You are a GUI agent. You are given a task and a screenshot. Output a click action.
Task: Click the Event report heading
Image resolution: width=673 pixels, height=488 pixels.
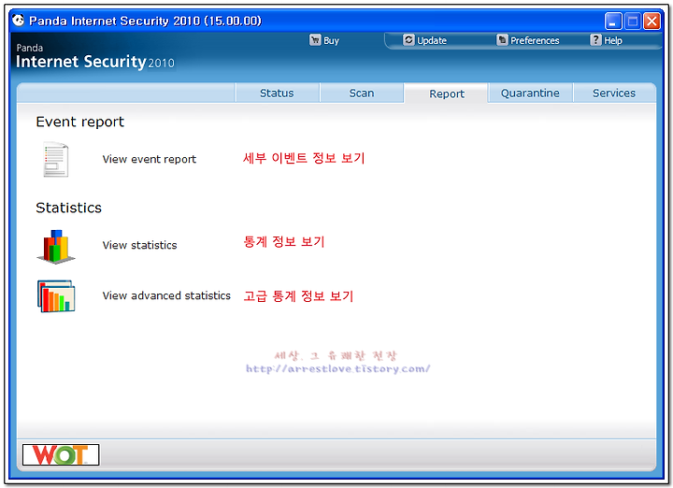(x=79, y=122)
